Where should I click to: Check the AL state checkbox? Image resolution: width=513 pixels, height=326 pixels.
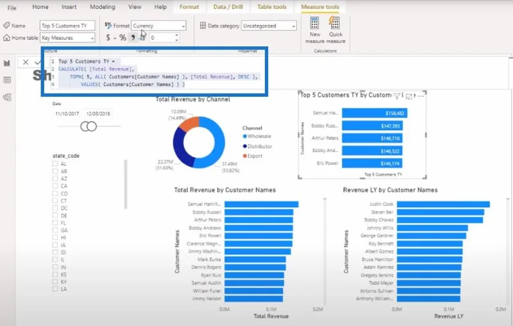55,164
